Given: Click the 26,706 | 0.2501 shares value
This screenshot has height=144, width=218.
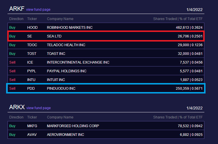Looking at the screenshot, I should coord(190,36).
